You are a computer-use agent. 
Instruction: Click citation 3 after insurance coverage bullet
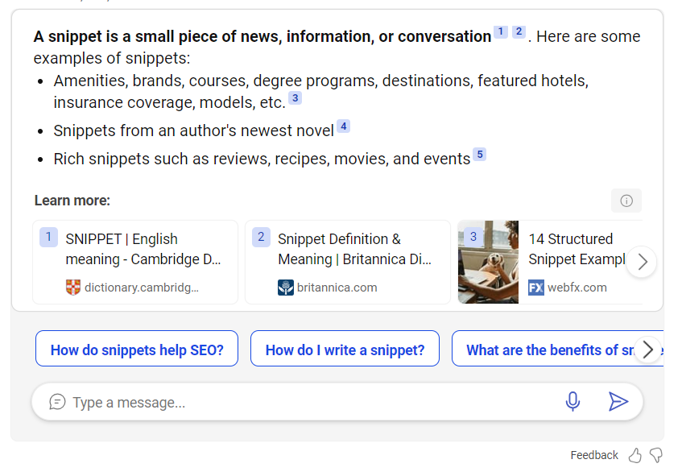click(295, 98)
